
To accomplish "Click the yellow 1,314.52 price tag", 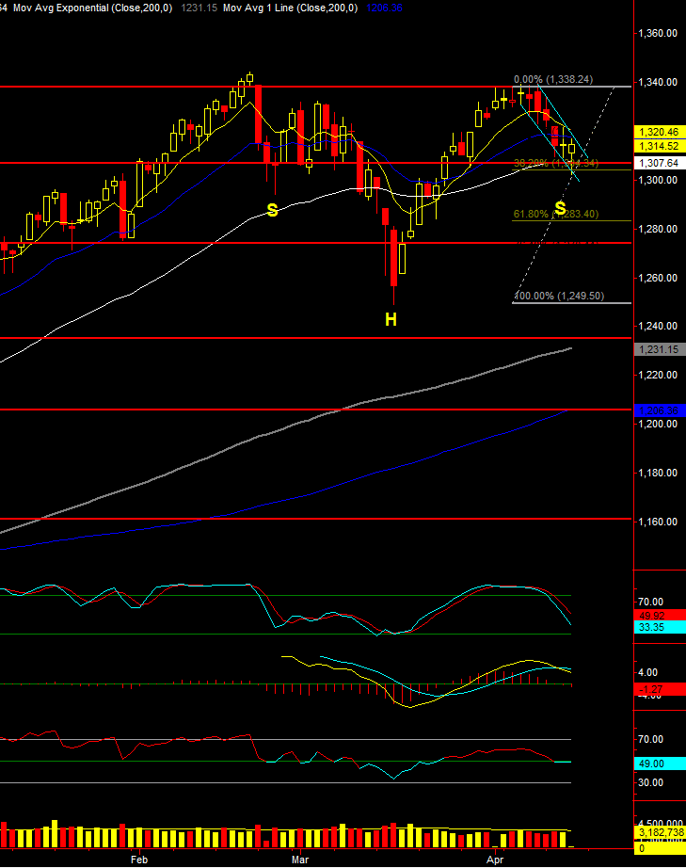I will point(658,146).
